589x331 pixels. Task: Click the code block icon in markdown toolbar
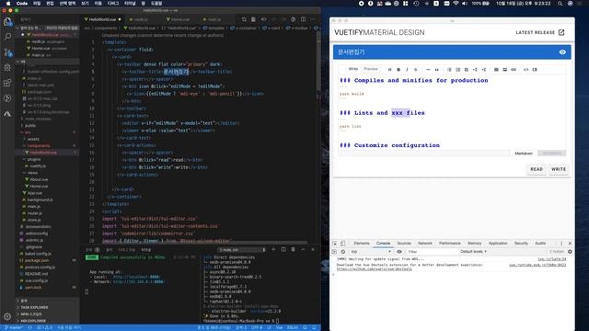pyautogui.click(x=535, y=70)
